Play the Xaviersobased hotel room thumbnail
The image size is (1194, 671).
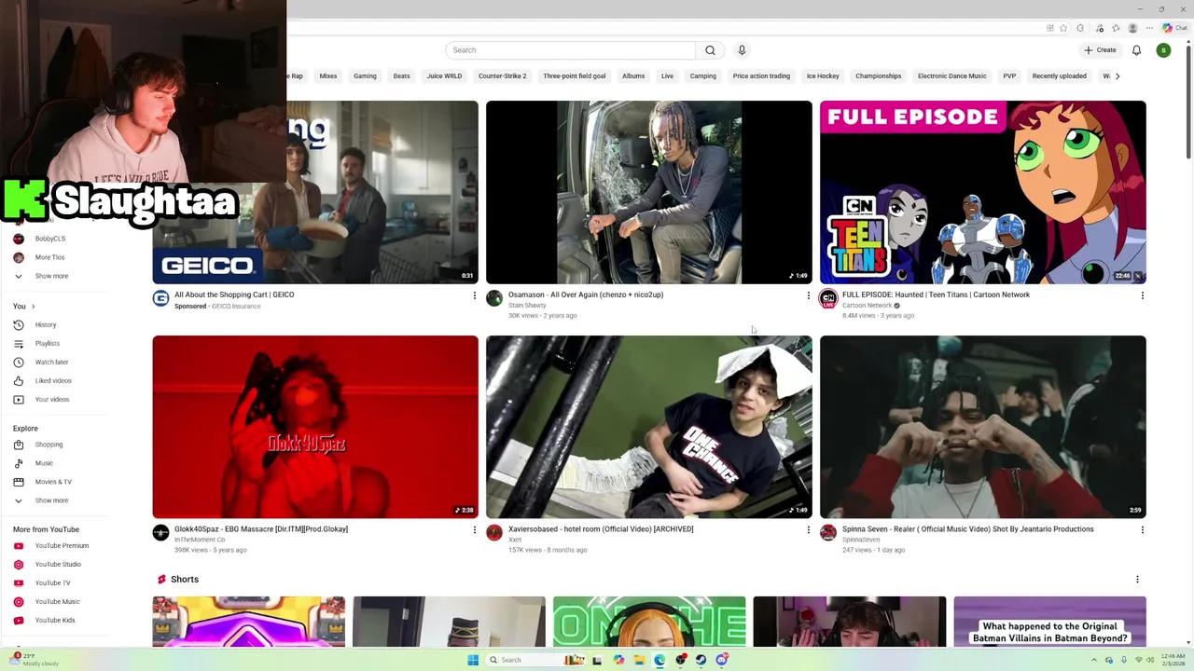point(649,427)
